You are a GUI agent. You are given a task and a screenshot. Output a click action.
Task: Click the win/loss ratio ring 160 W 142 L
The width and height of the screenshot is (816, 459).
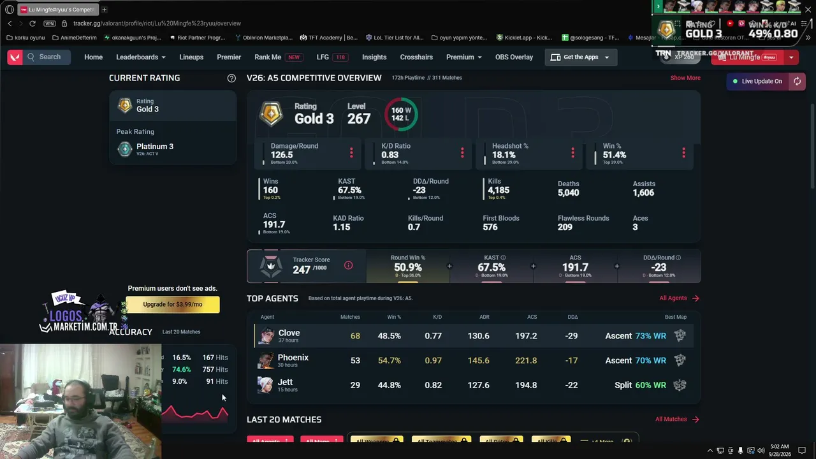[x=401, y=114]
